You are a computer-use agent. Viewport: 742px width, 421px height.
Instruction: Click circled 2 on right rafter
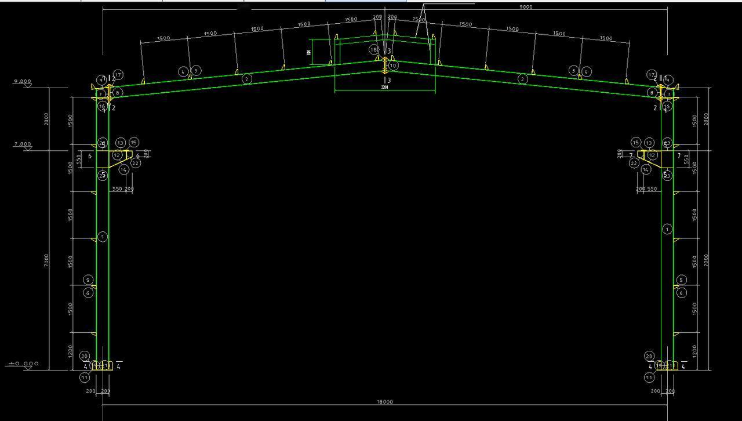523,79
